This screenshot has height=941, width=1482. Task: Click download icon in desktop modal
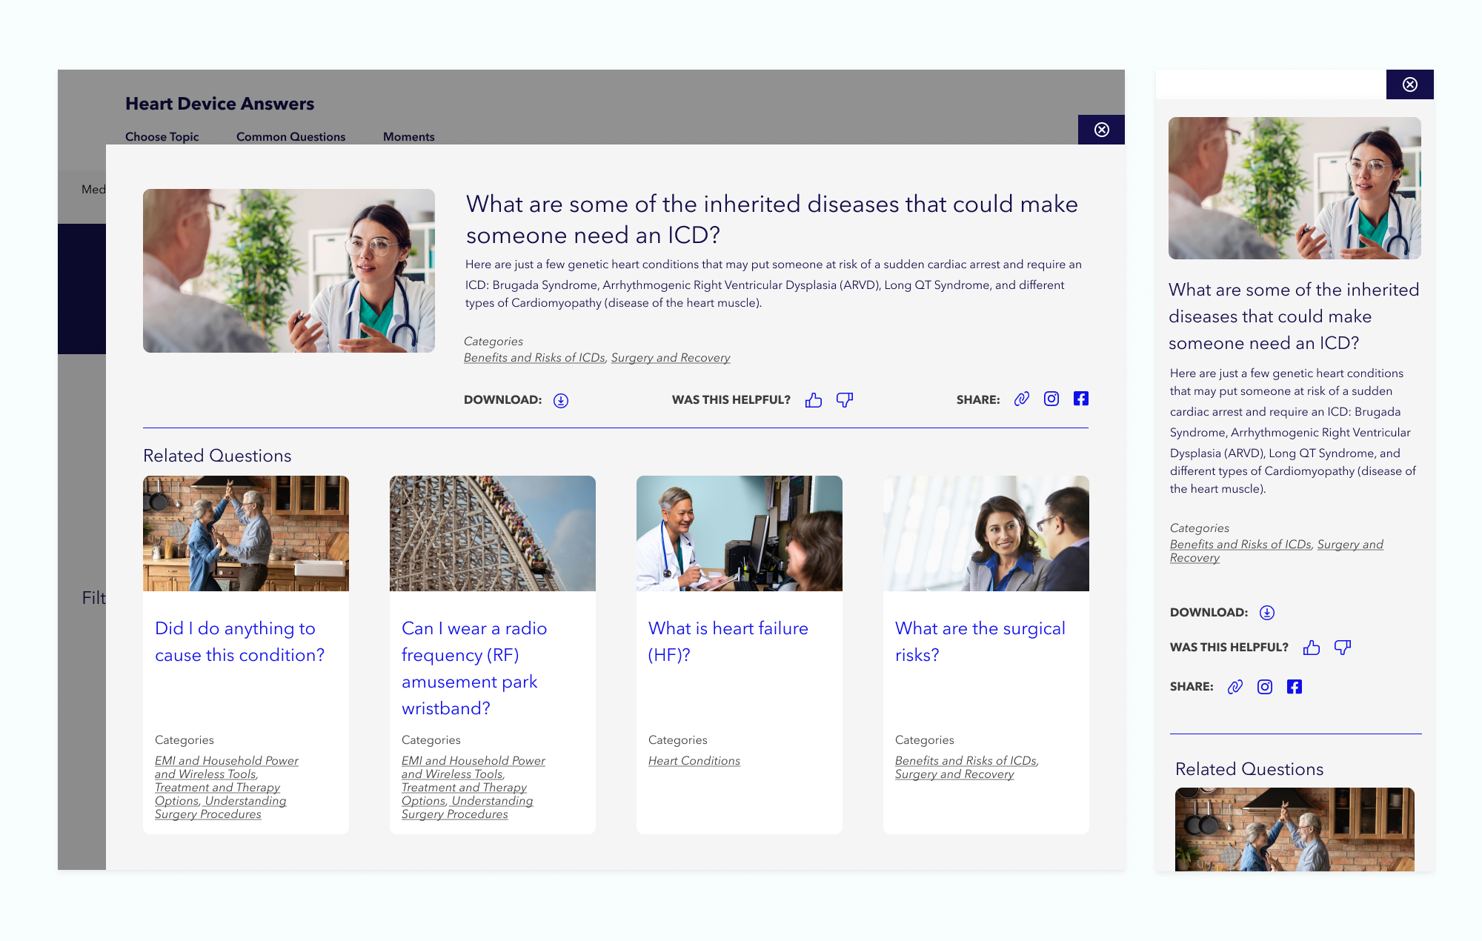561,400
